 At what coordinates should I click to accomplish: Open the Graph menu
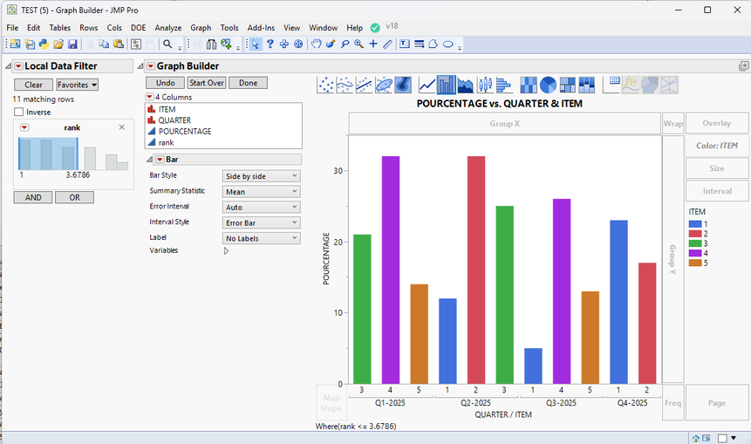(x=201, y=28)
